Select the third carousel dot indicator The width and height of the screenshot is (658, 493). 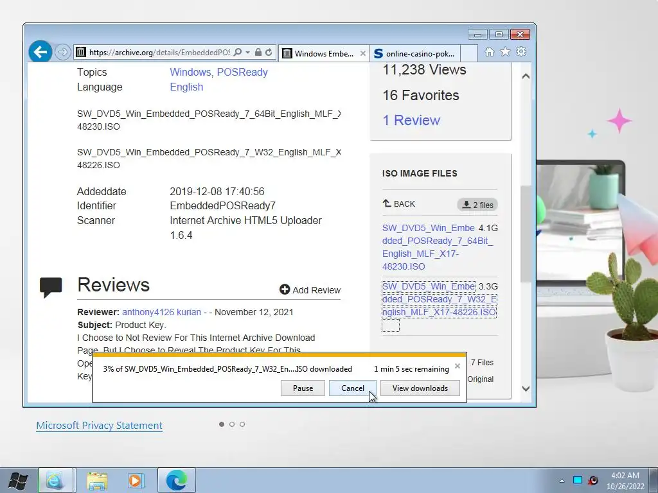242,424
